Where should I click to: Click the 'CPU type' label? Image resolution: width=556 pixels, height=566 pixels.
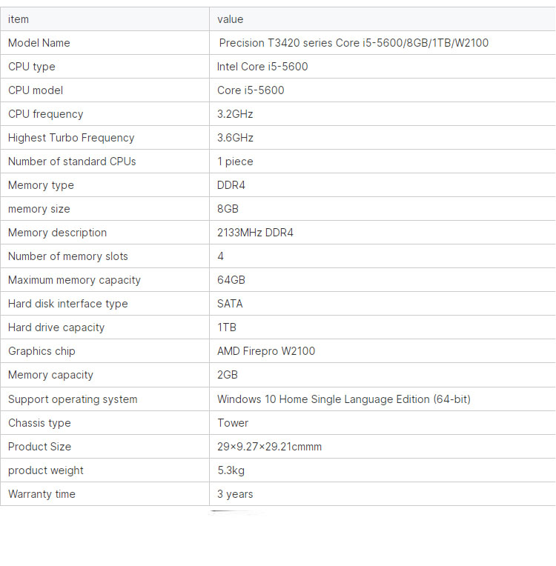[31, 67]
